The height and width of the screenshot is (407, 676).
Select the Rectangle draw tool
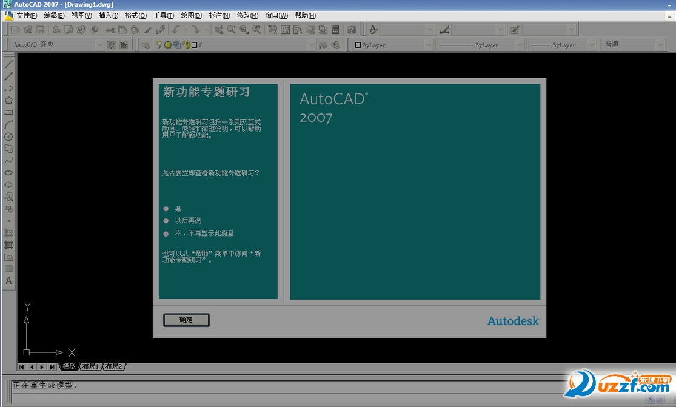[8, 113]
